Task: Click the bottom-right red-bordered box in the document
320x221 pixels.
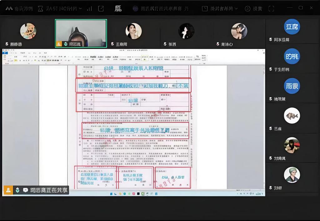Action: pyautogui.click(x=173, y=177)
